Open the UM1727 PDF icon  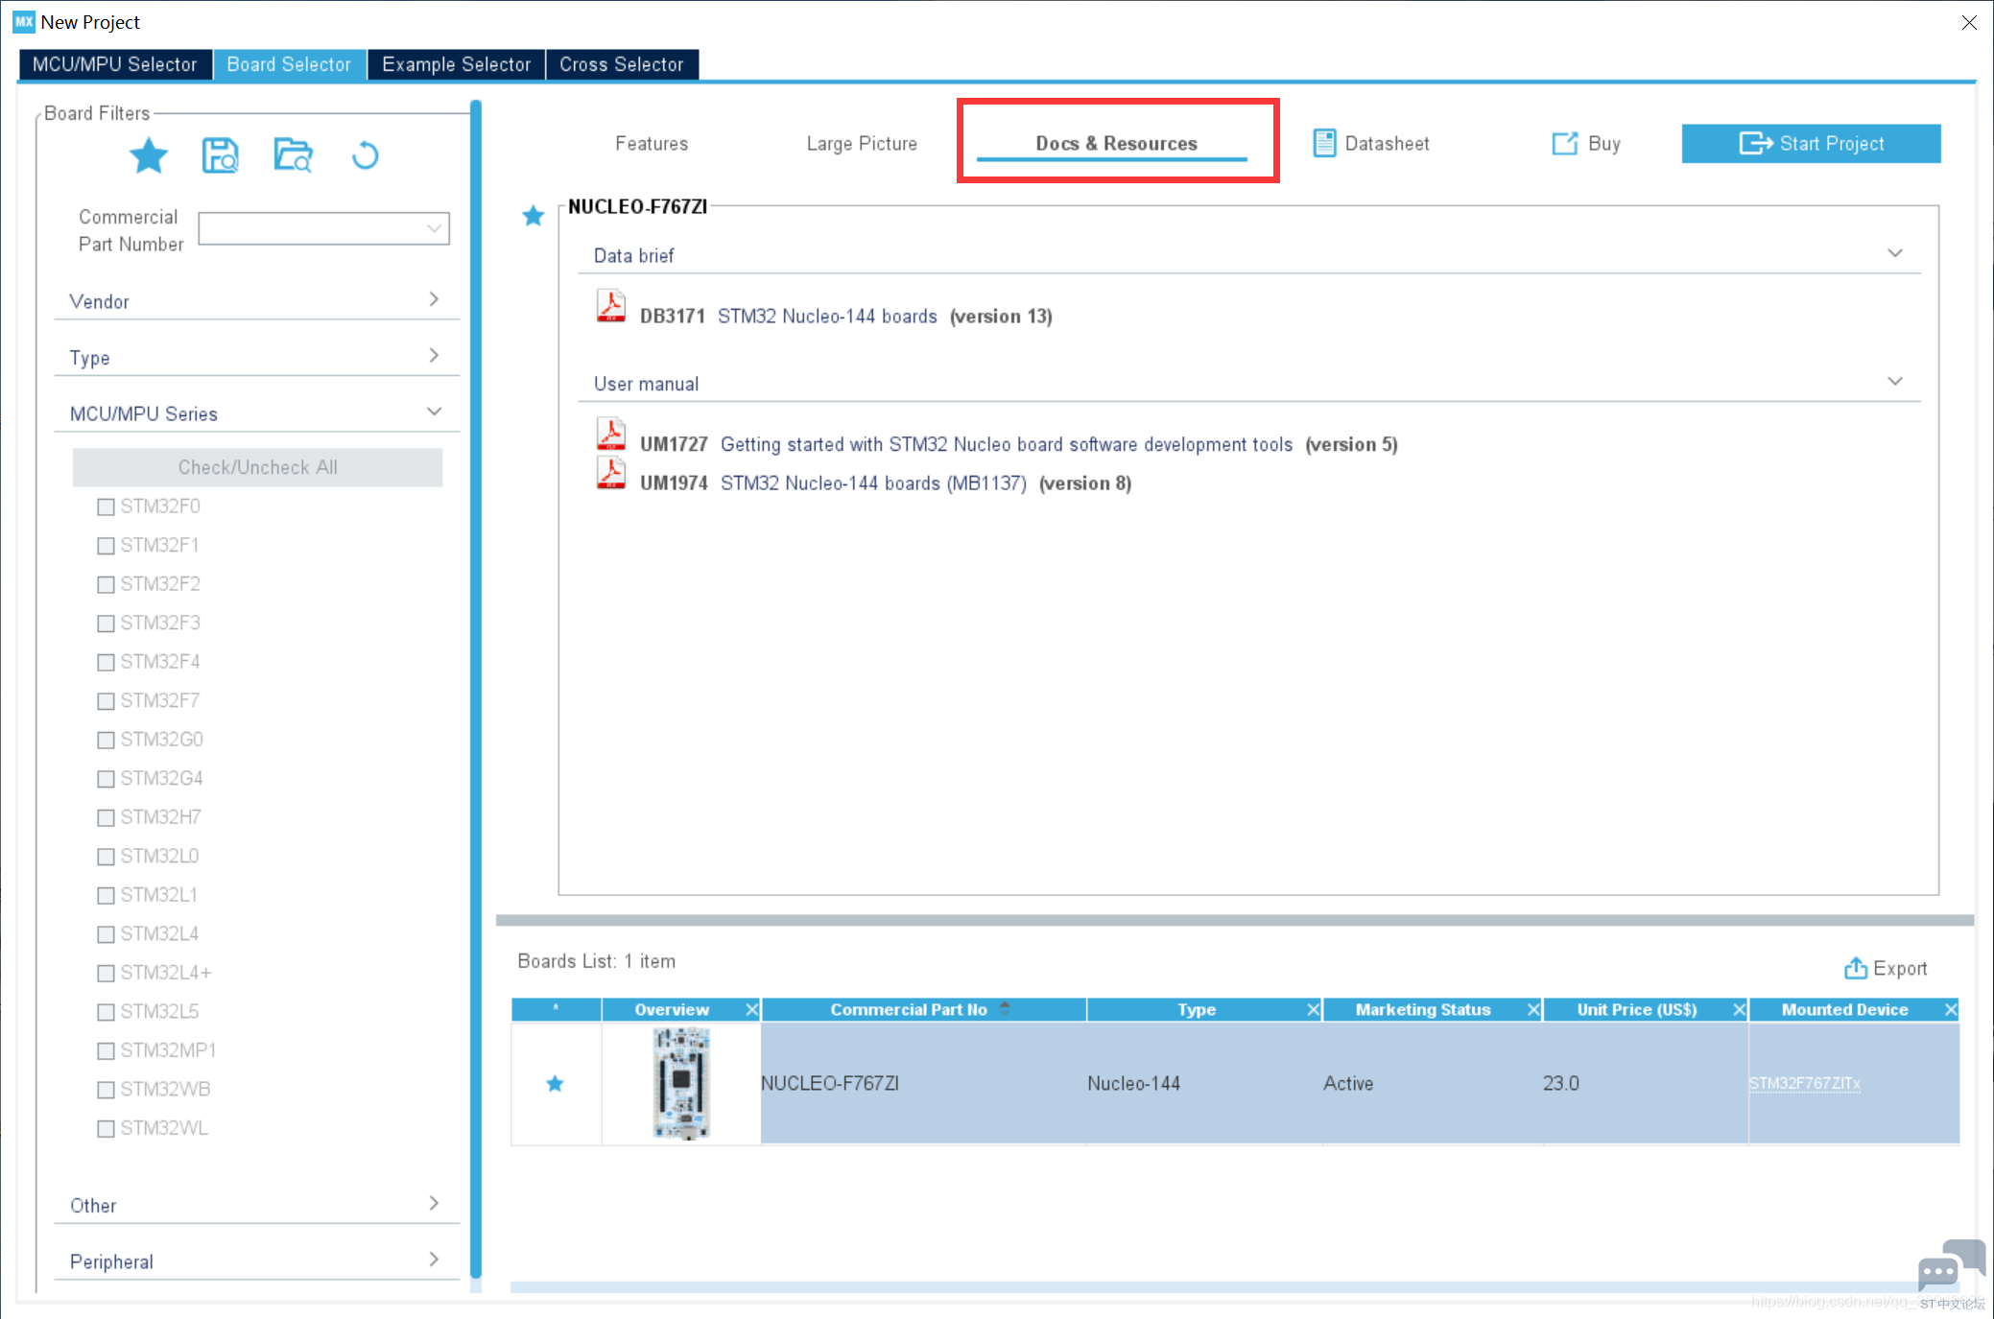click(610, 435)
